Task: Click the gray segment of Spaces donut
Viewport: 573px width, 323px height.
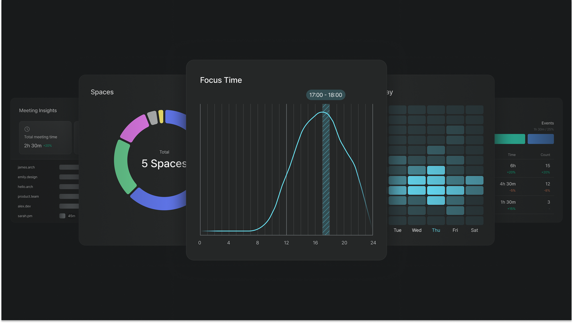Action: point(153,118)
